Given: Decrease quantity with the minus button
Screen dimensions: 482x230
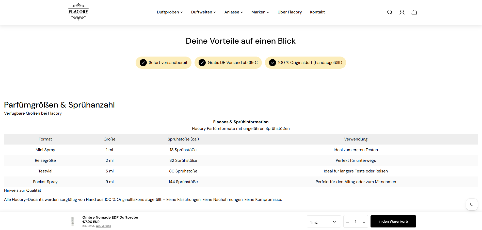Looking at the screenshot, I should 348,222.
